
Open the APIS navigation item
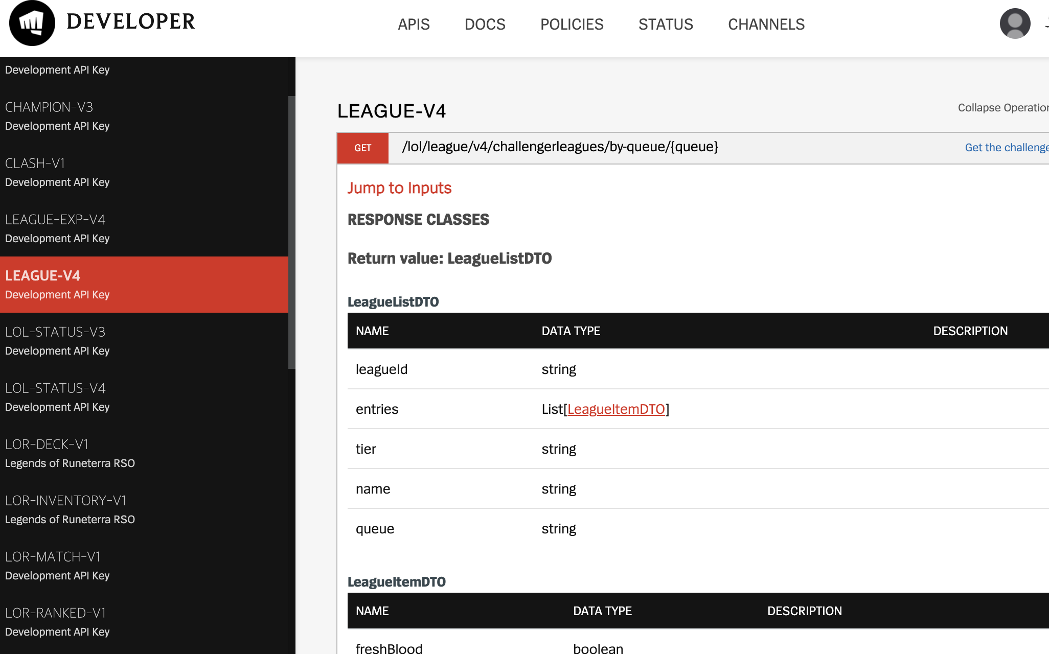point(414,24)
